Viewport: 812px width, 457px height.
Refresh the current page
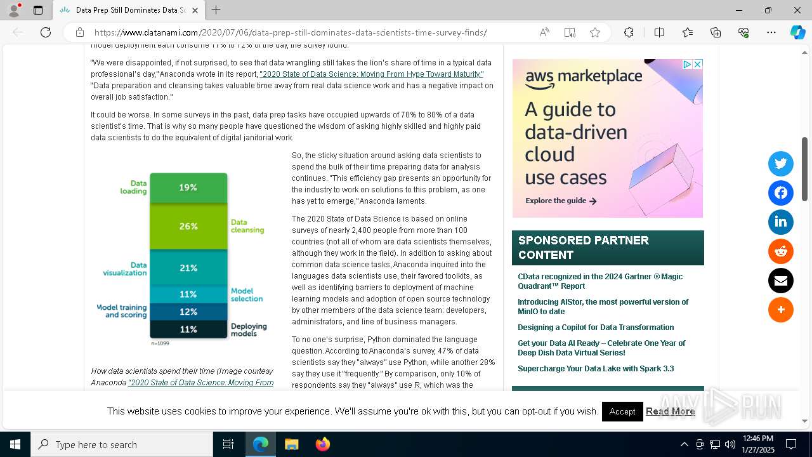point(46,32)
